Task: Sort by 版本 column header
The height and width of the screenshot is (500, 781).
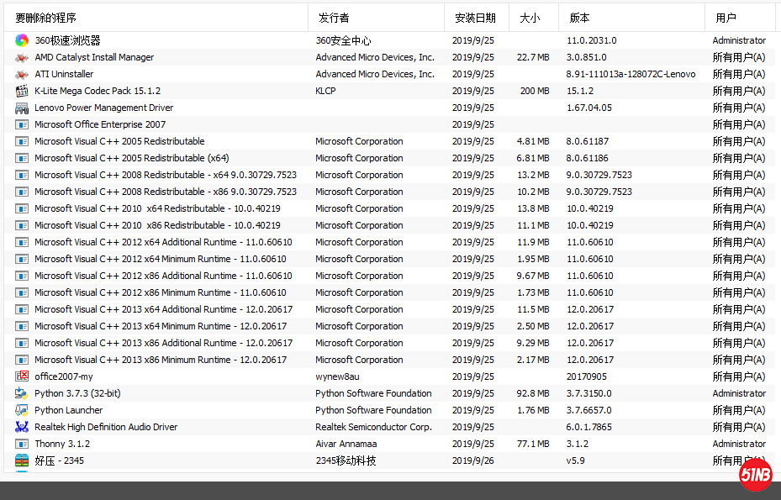Action: pos(579,18)
